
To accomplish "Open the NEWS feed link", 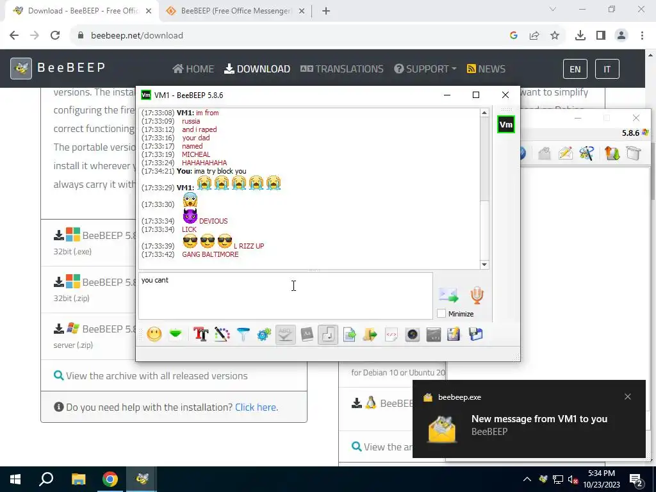I will tap(486, 69).
